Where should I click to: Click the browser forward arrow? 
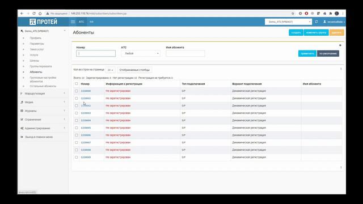click(28, 14)
